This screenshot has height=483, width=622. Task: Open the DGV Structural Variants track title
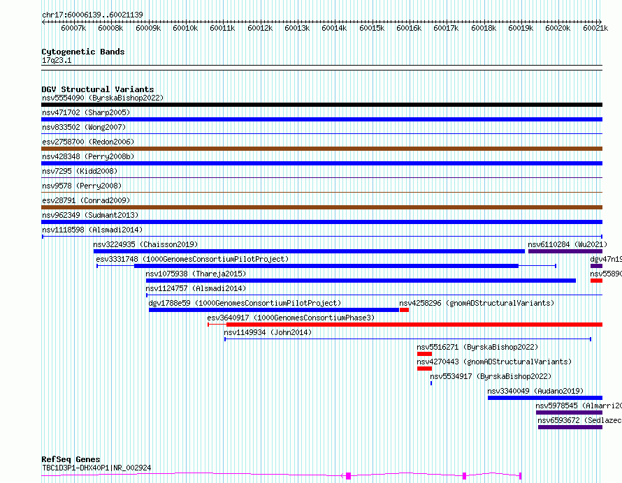click(x=98, y=89)
